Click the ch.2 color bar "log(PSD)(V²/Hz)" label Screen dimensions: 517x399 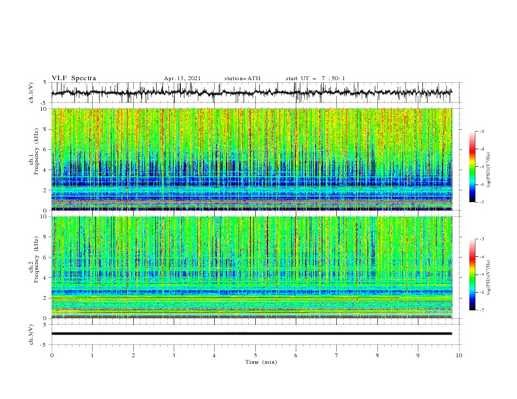coord(489,278)
